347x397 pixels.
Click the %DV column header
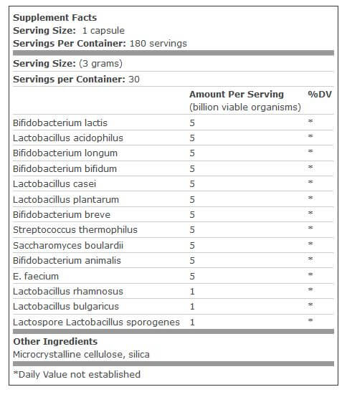(320, 95)
